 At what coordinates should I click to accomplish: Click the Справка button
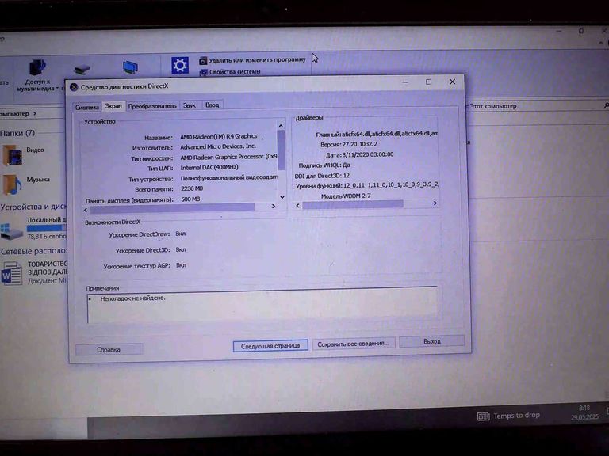[x=109, y=349]
